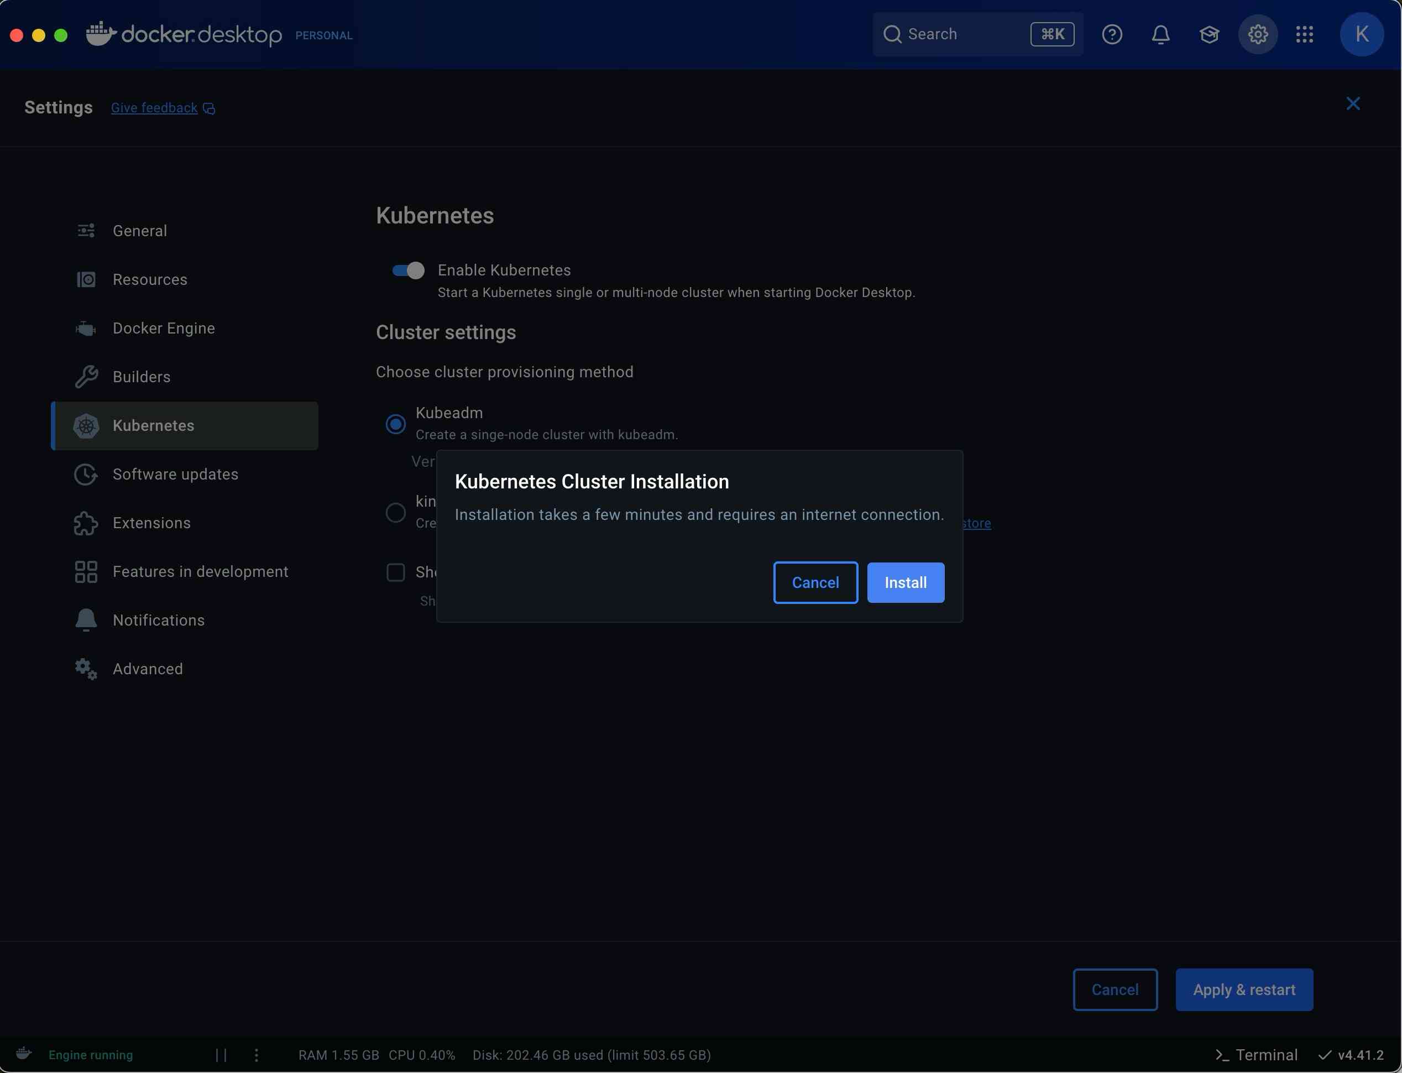Go to Features in development section
1402x1073 pixels.
coord(200,572)
